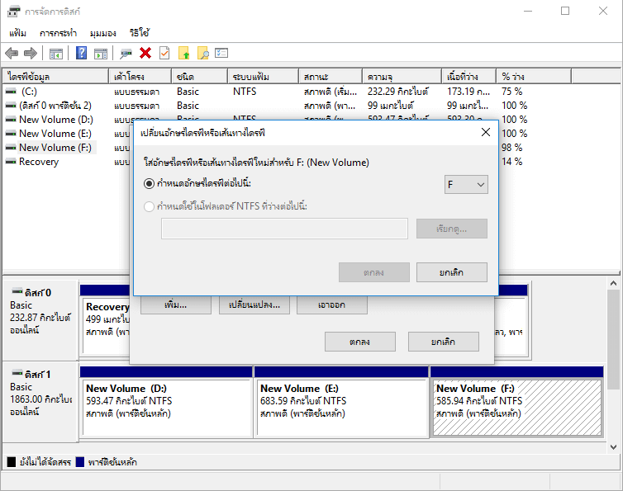Click the เพิ่ม... (Add) button
The height and width of the screenshot is (491, 623).
175,305
